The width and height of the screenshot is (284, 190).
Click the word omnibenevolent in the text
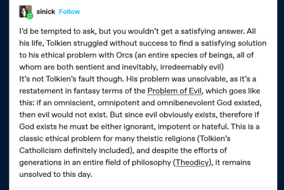[186, 103]
